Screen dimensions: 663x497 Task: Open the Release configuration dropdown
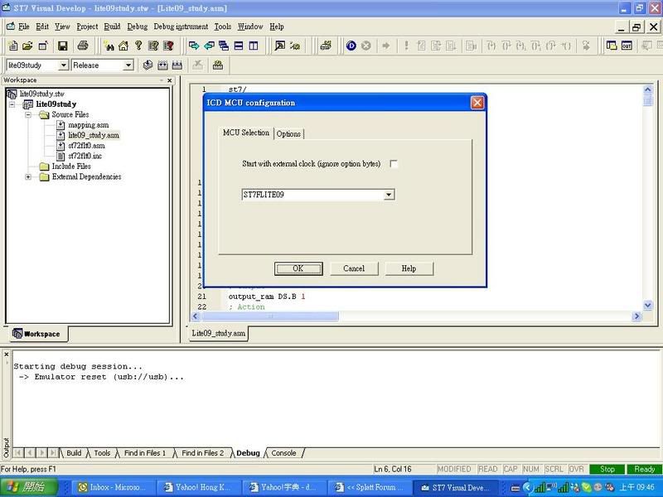click(128, 65)
